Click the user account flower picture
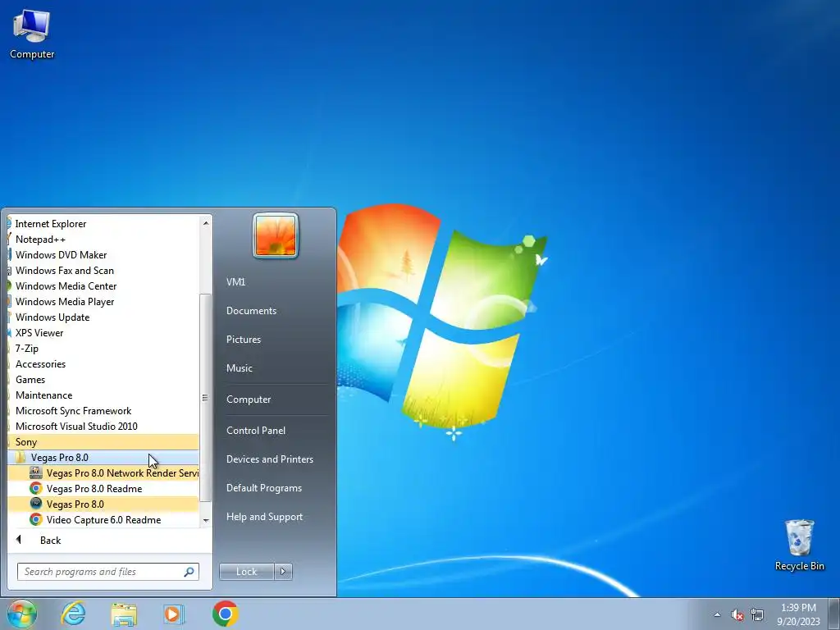The width and height of the screenshot is (840, 630). tap(276, 235)
